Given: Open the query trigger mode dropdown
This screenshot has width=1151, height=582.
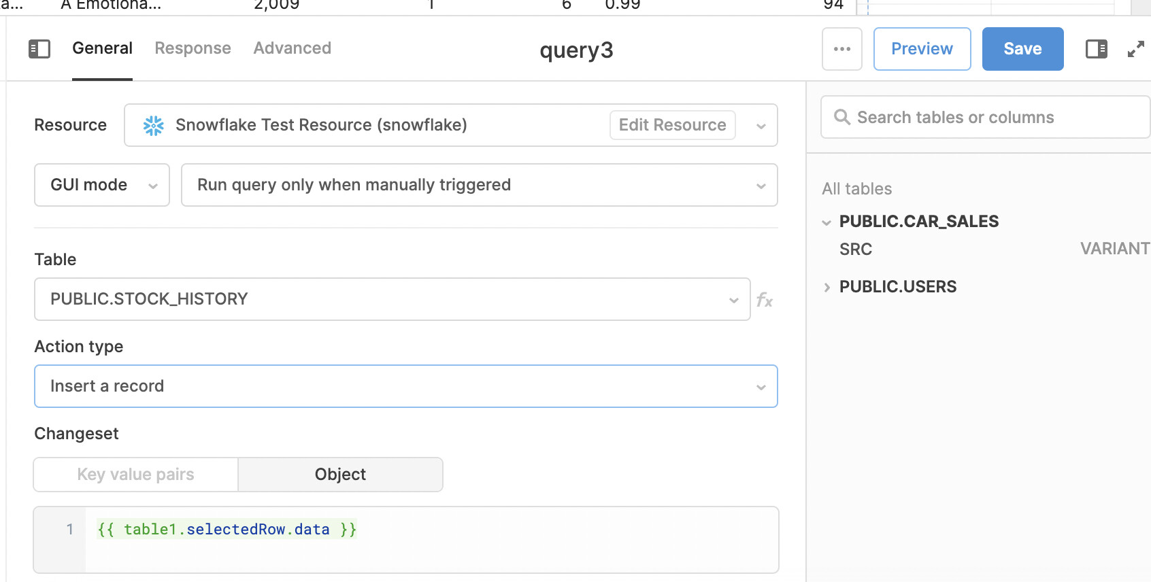Looking at the screenshot, I should (479, 185).
